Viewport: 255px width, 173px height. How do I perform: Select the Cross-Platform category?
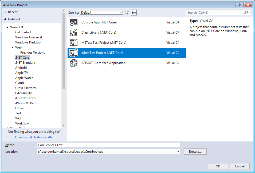pos(26,88)
